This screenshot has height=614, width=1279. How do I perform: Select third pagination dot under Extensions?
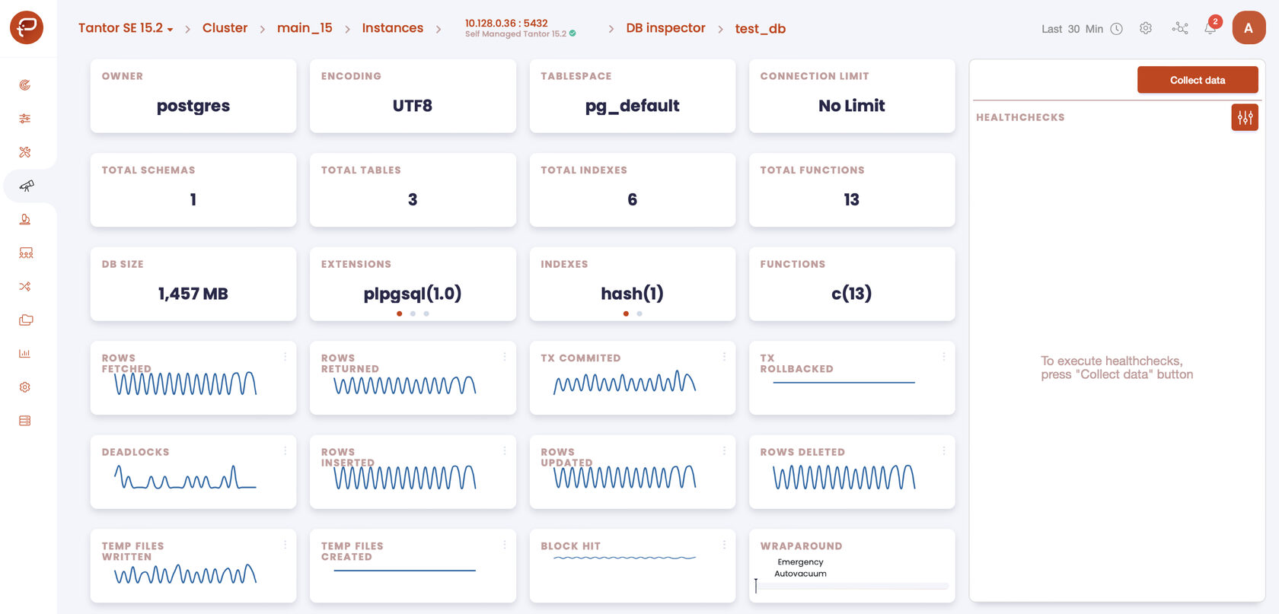tap(426, 313)
